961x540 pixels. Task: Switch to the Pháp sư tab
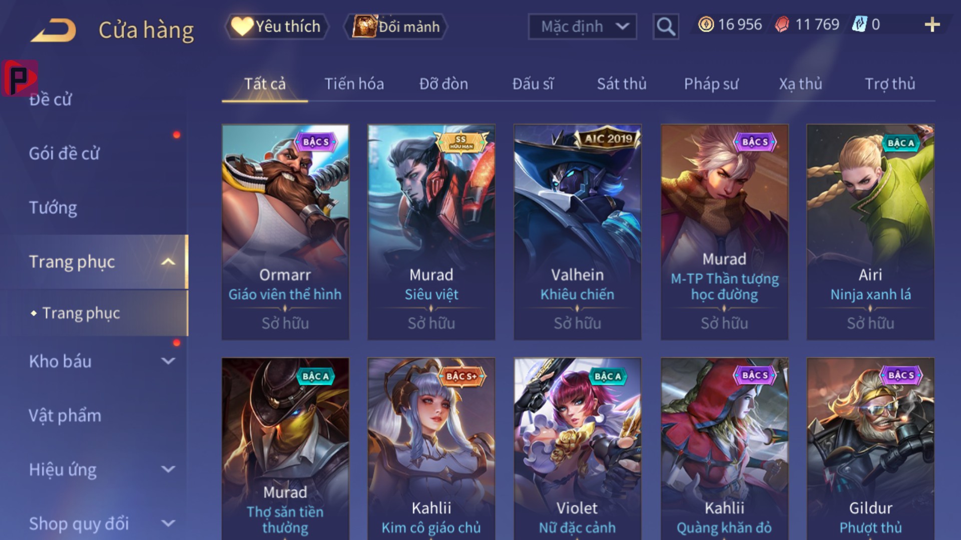click(711, 84)
